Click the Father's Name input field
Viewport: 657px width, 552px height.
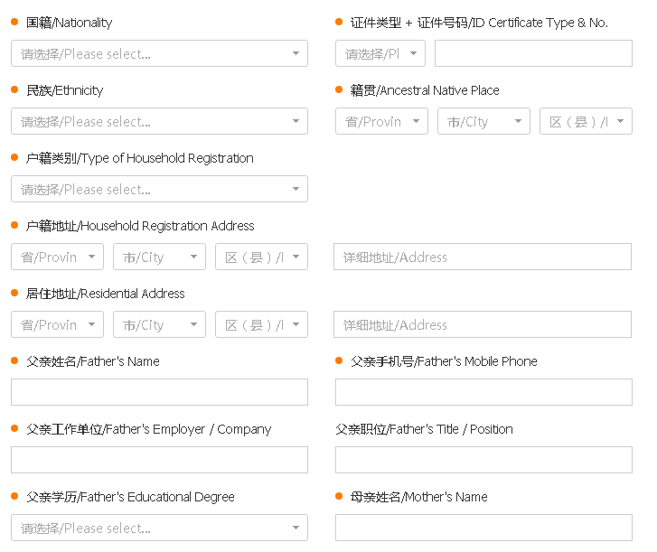[x=159, y=392]
